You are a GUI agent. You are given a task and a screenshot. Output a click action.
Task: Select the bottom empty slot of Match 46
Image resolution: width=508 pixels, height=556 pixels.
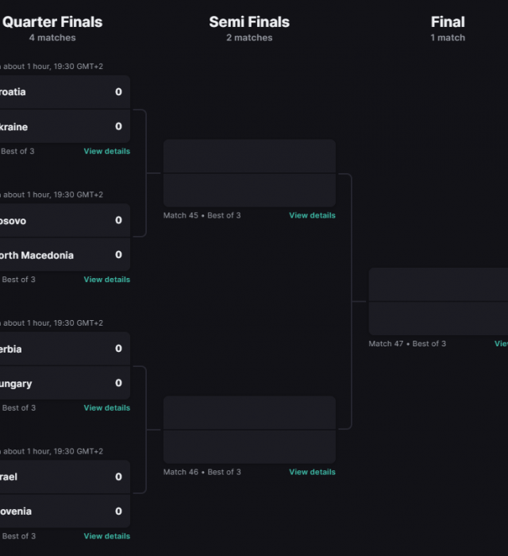coord(249,447)
